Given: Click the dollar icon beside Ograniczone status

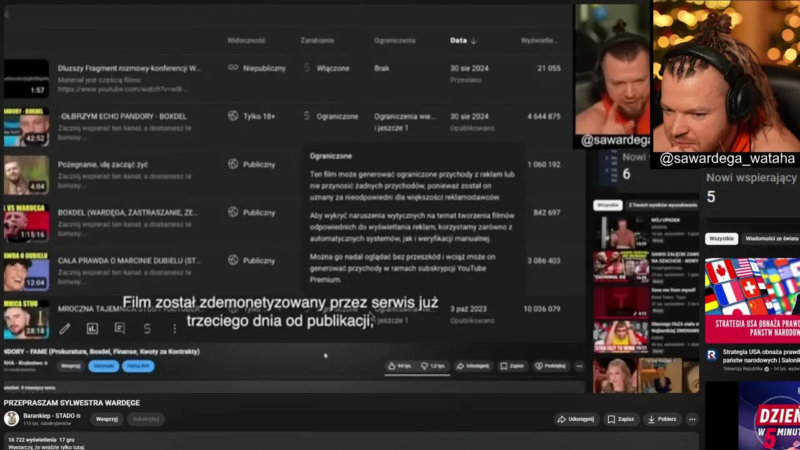Looking at the screenshot, I should coord(306,116).
